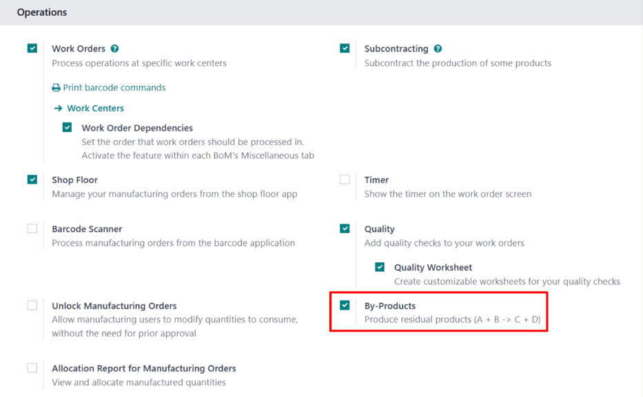
Task: Click the printer icon next to Print barcode commands
Action: 56,87
